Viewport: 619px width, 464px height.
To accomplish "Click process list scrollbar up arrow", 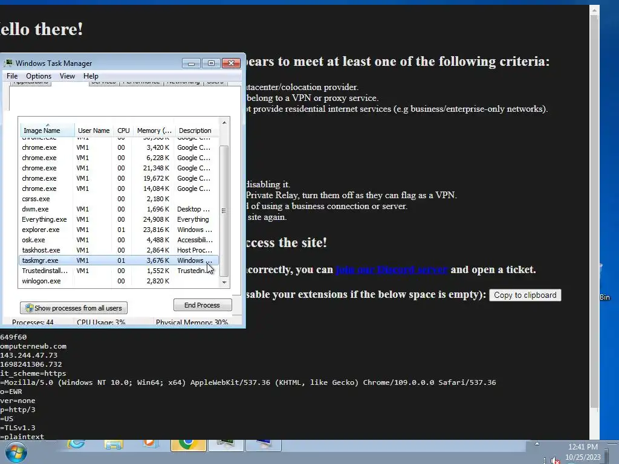I will coord(224,123).
